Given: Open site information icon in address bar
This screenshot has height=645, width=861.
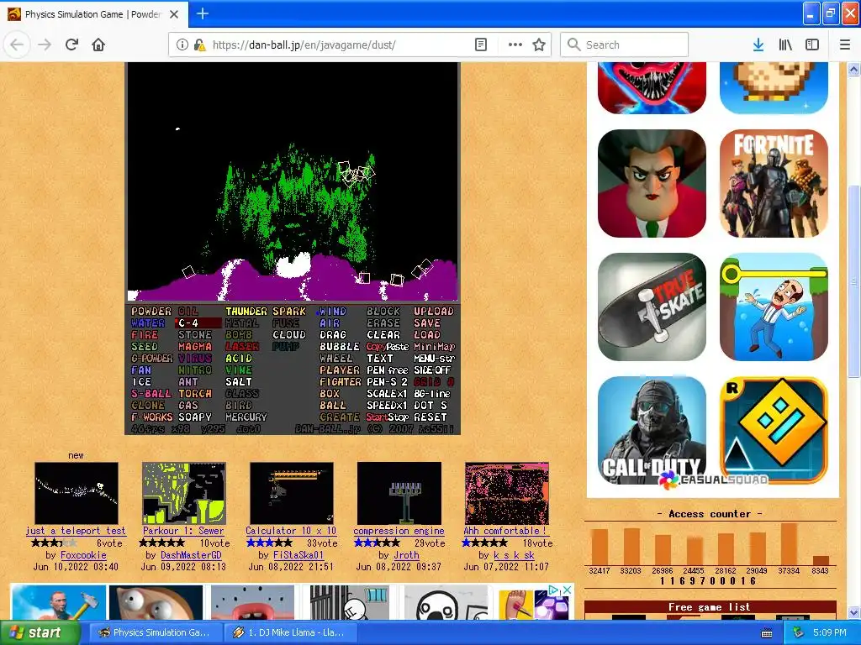Looking at the screenshot, I should [182, 45].
